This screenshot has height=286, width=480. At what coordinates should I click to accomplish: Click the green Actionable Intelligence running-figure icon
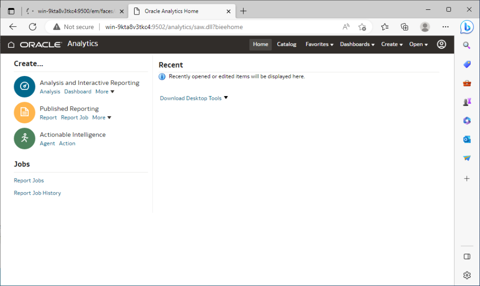[x=24, y=138]
